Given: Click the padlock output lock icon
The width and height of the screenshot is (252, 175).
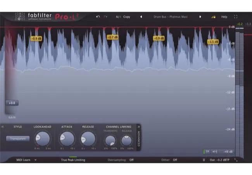Looking at the screenshot, I should (213, 17).
